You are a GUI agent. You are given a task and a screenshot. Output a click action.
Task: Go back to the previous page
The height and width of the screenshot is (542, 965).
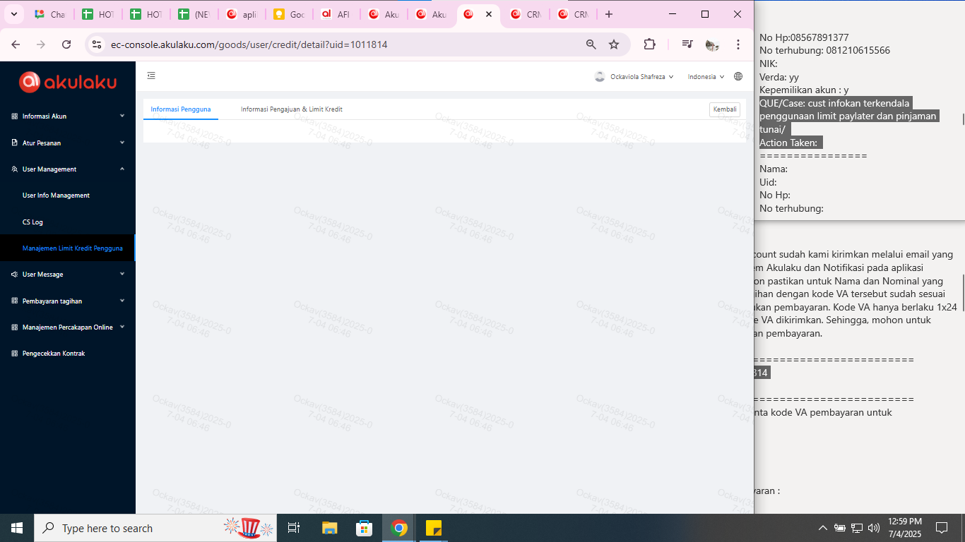tap(16, 44)
